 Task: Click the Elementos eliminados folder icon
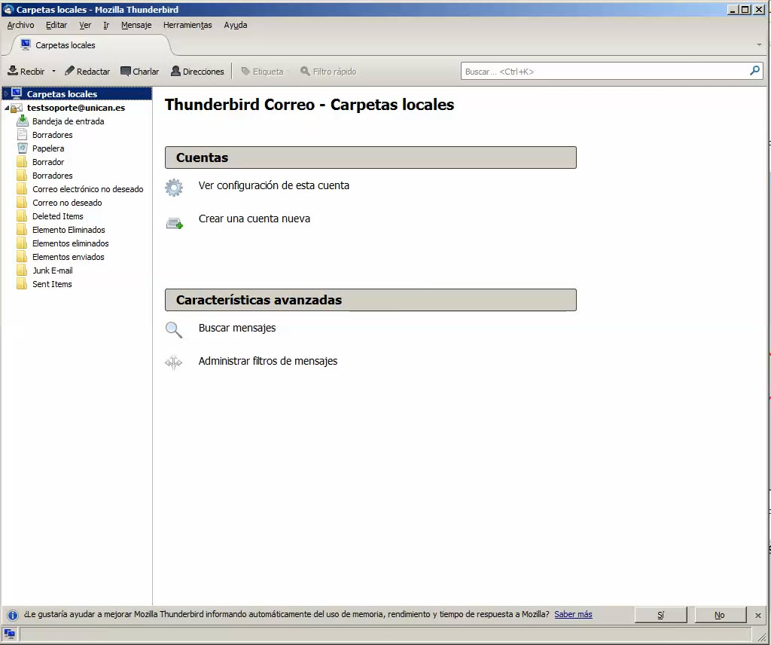[22, 243]
